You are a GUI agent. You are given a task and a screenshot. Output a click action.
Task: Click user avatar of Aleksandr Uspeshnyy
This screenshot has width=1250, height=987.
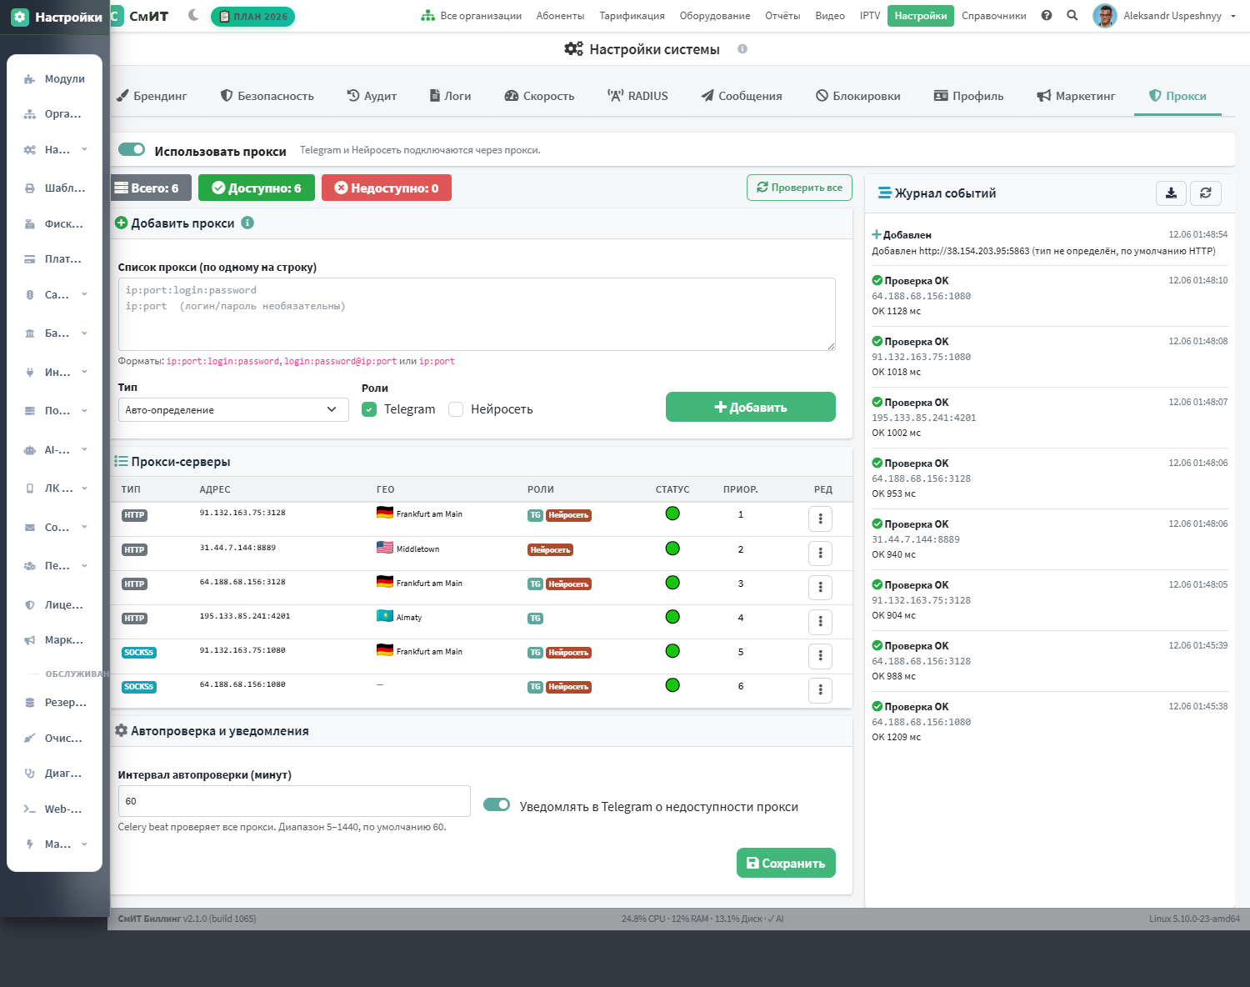[1104, 16]
